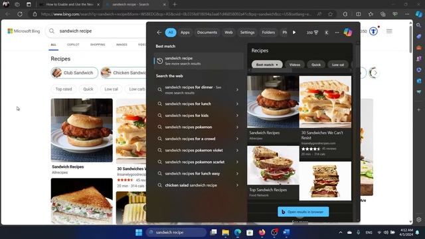Expand sandwich recipes for dinner suggestion
The height and width of the screenshot is (239, 425).
pyautogui.click(x=237, y=90)
